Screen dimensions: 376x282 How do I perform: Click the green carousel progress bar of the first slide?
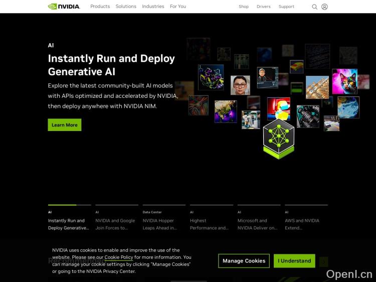62,205
